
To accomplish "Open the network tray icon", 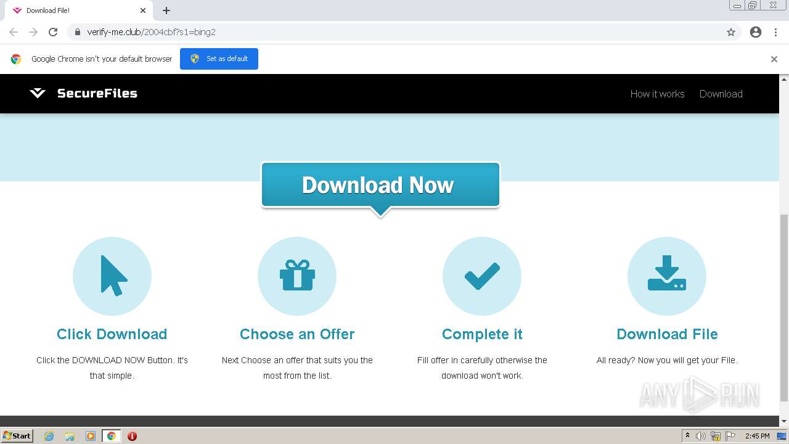I will [x=716, y=436].
